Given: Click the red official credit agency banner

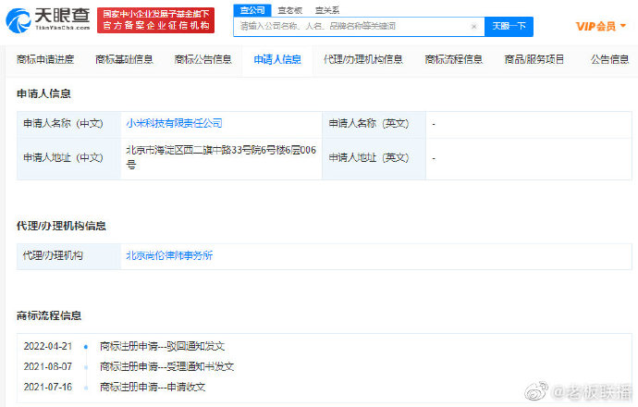Looking at the screenshot, I should point(155,19).
